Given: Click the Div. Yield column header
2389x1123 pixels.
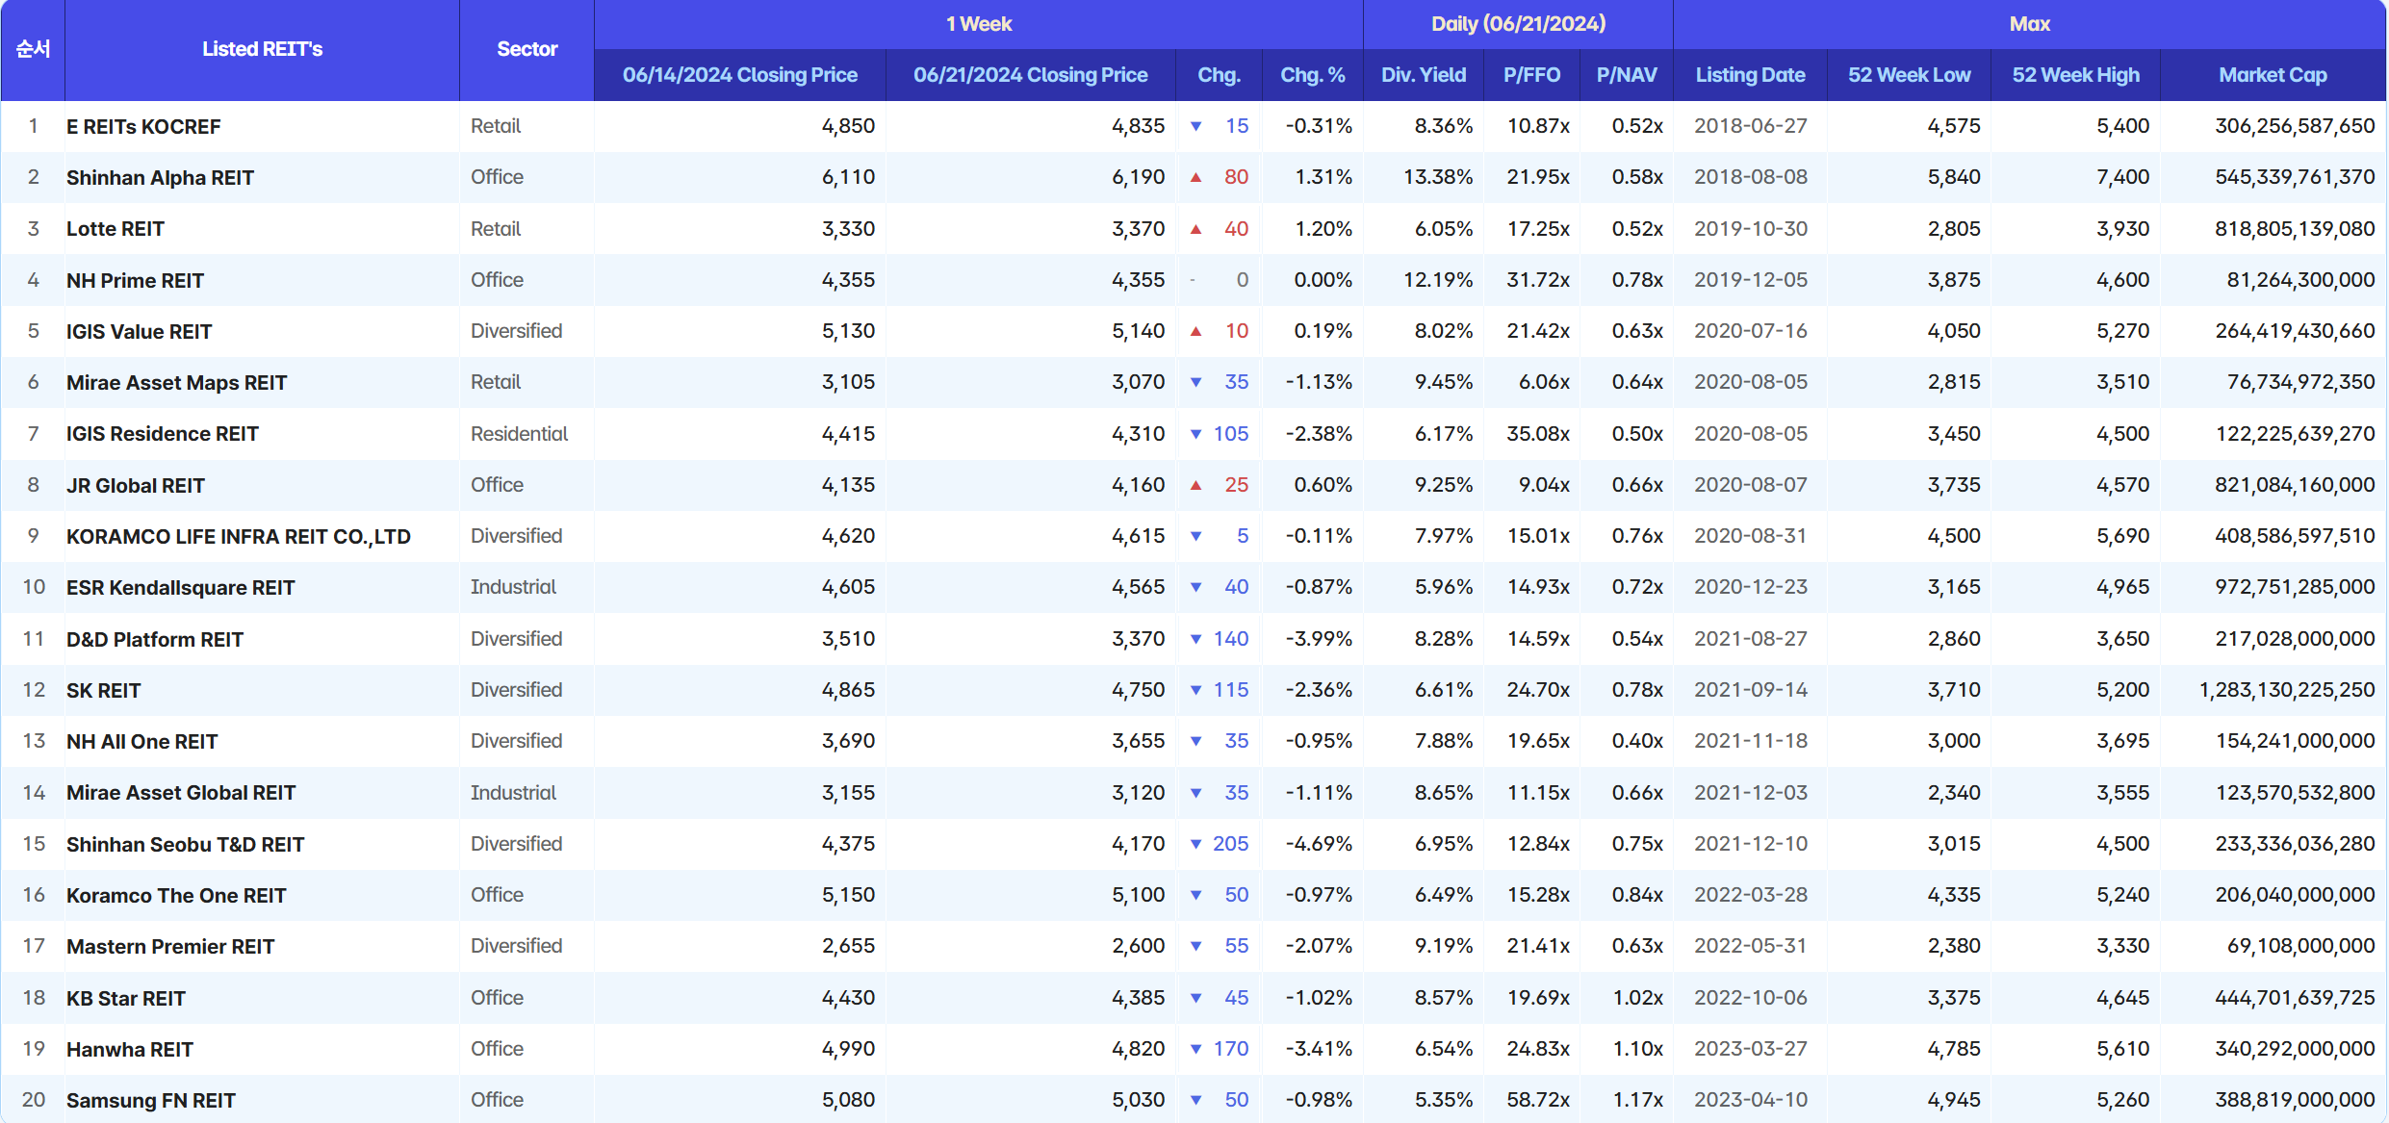Looking at the screenshot, I should pyautogui.click(x=1423, y=75).
